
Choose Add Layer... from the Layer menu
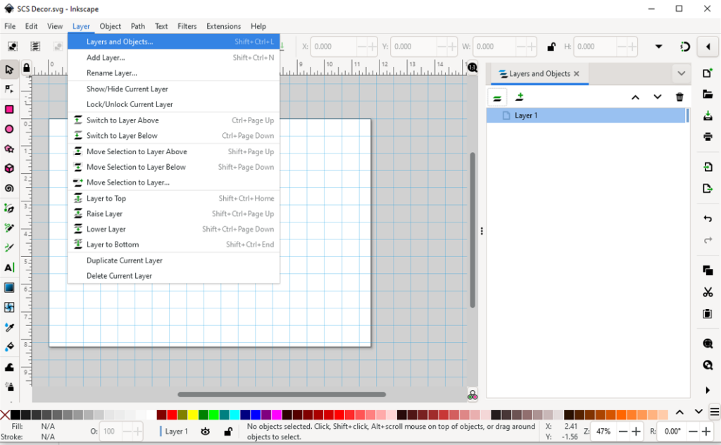pos(106,58)
